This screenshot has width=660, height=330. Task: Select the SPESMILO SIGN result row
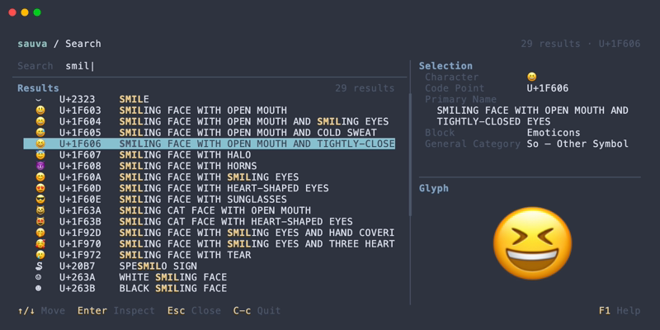pyautogui.click(x=210, y=266)
